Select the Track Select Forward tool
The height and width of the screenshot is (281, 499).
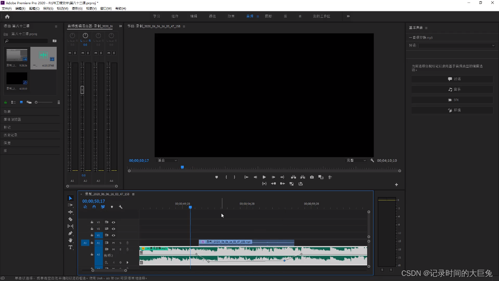coord(70,205)
